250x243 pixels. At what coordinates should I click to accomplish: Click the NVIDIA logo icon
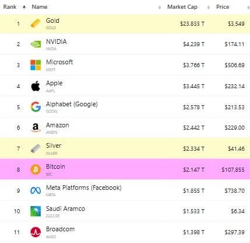pos(36,44)
